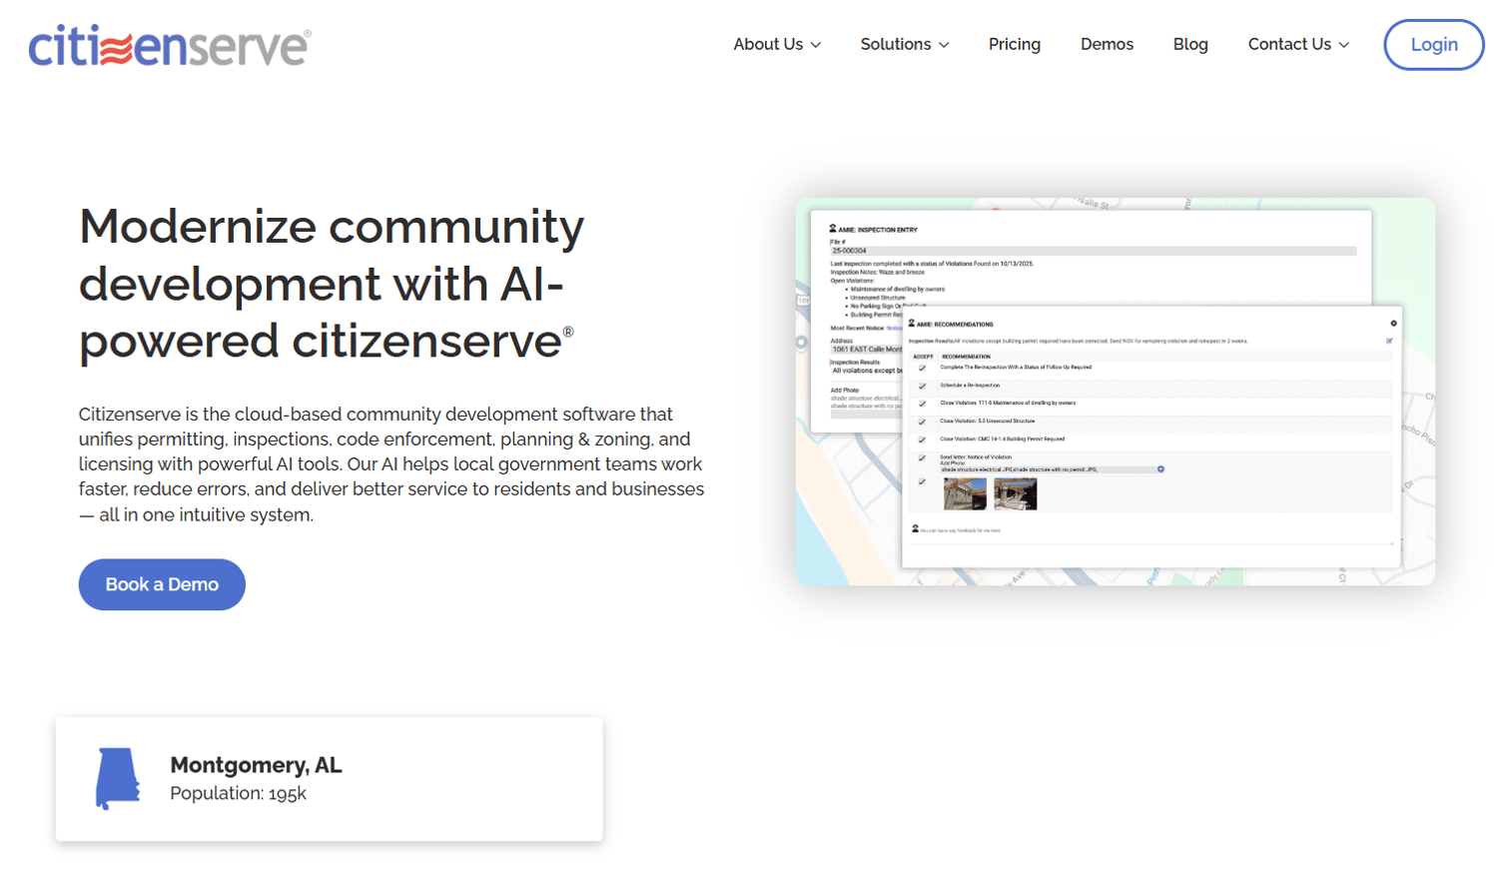
Task: Click the AMIE Inspection Entry person icon
Action: coord(833,229)
